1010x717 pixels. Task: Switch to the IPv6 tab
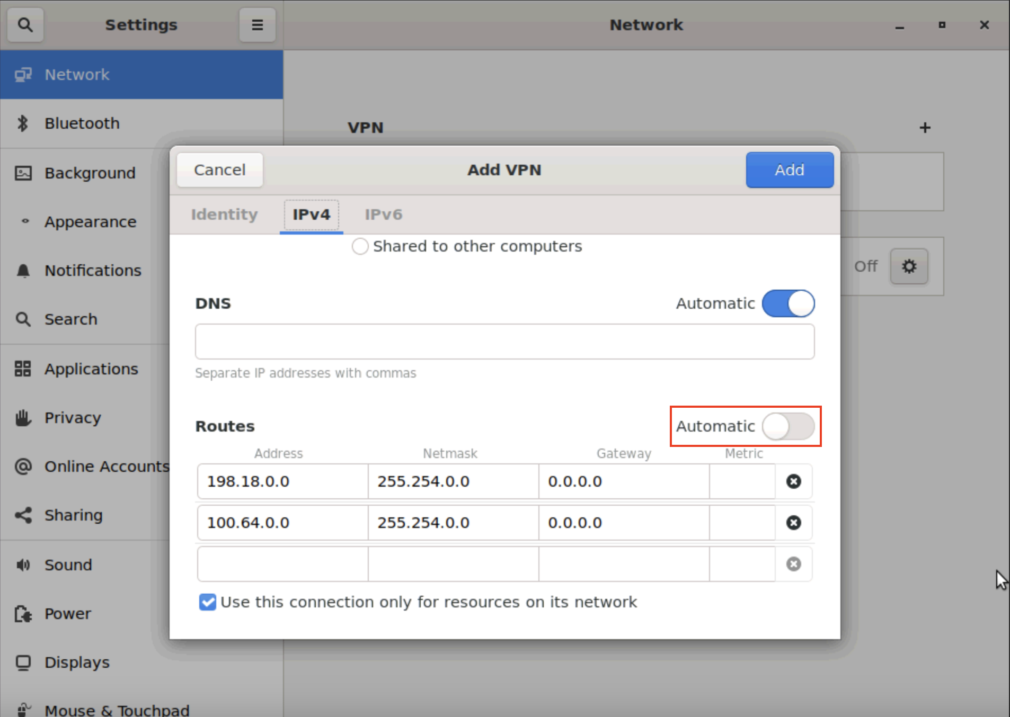(383, 214)
